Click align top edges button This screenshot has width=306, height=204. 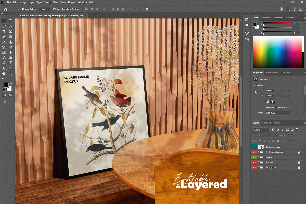click(113, 9)
